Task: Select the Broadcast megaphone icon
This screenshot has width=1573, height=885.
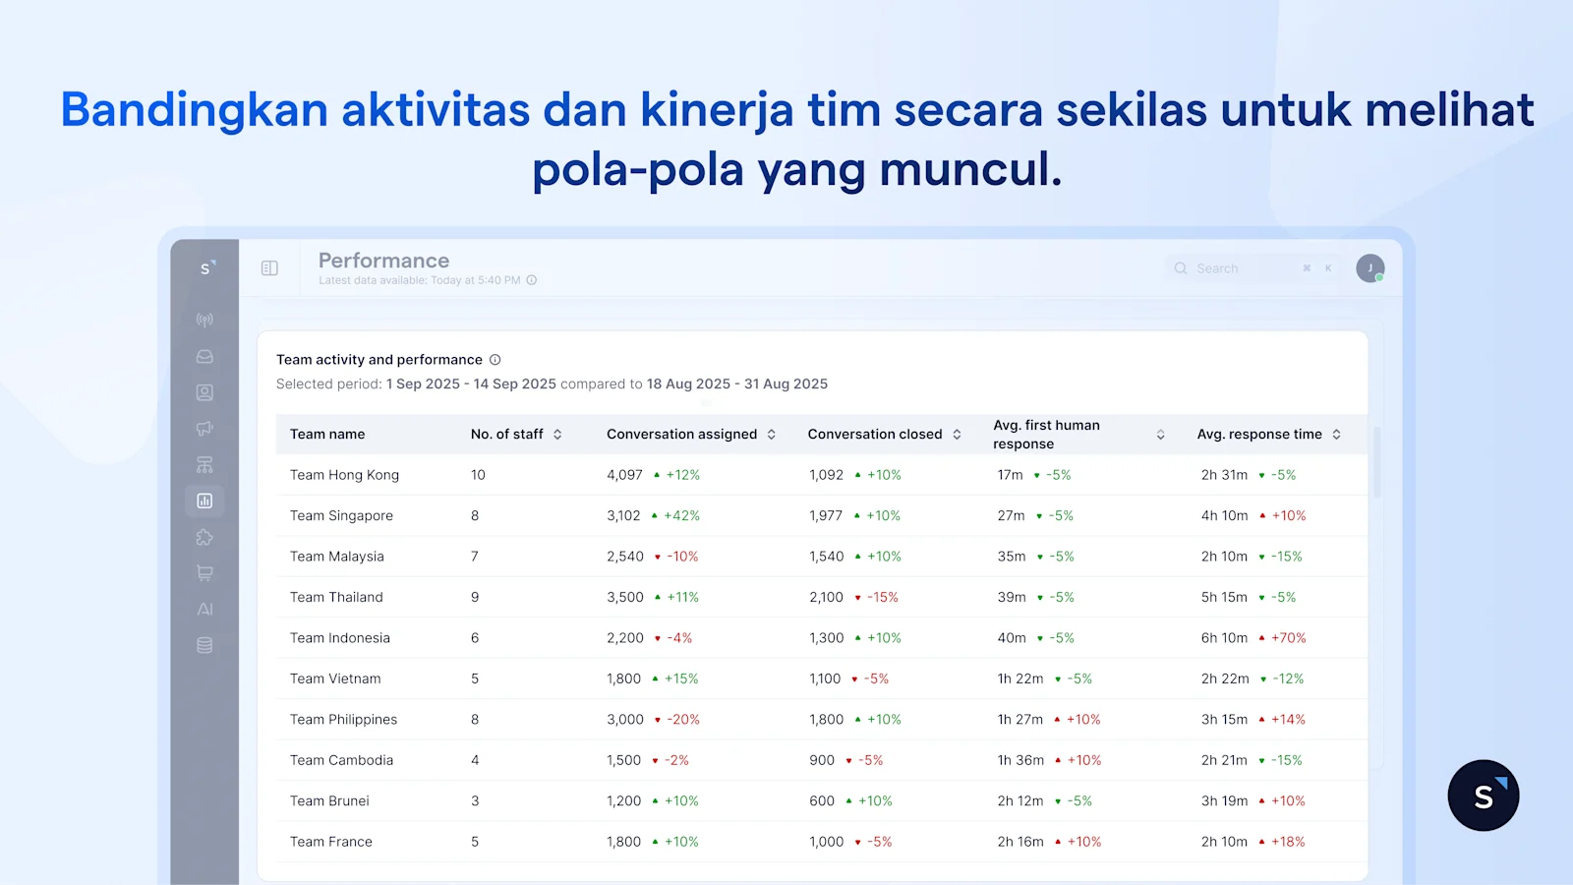Action: click(204, 428)
